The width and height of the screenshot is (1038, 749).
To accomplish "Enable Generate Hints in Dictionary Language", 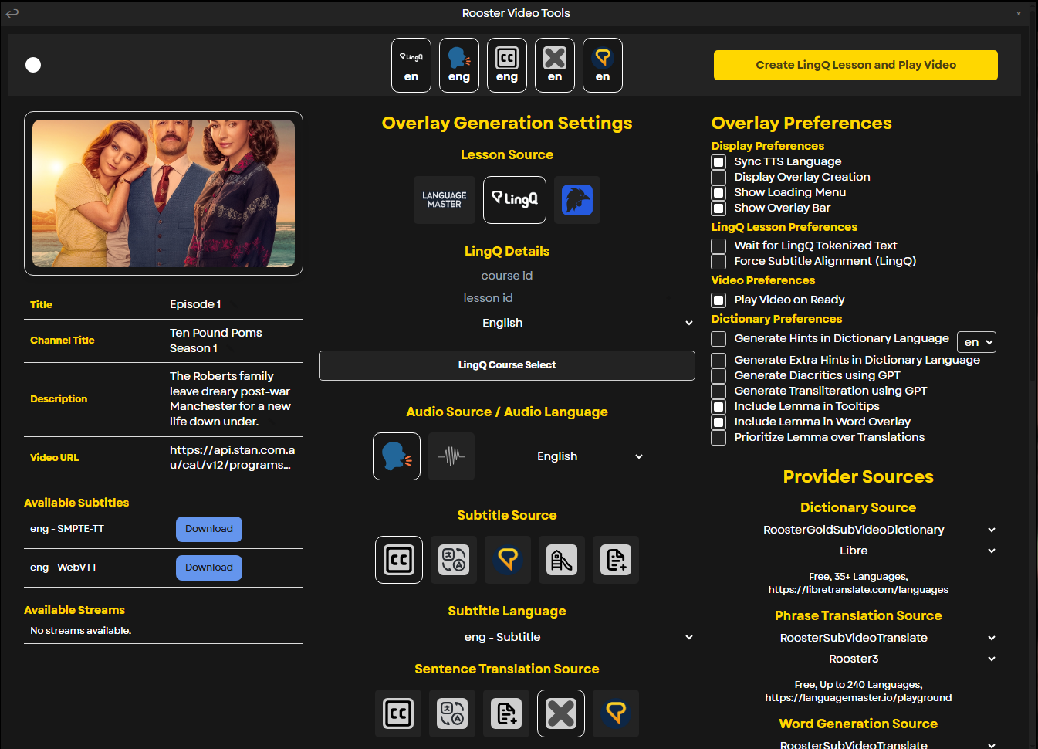I will pyautogui.click(x=718, y=339).
